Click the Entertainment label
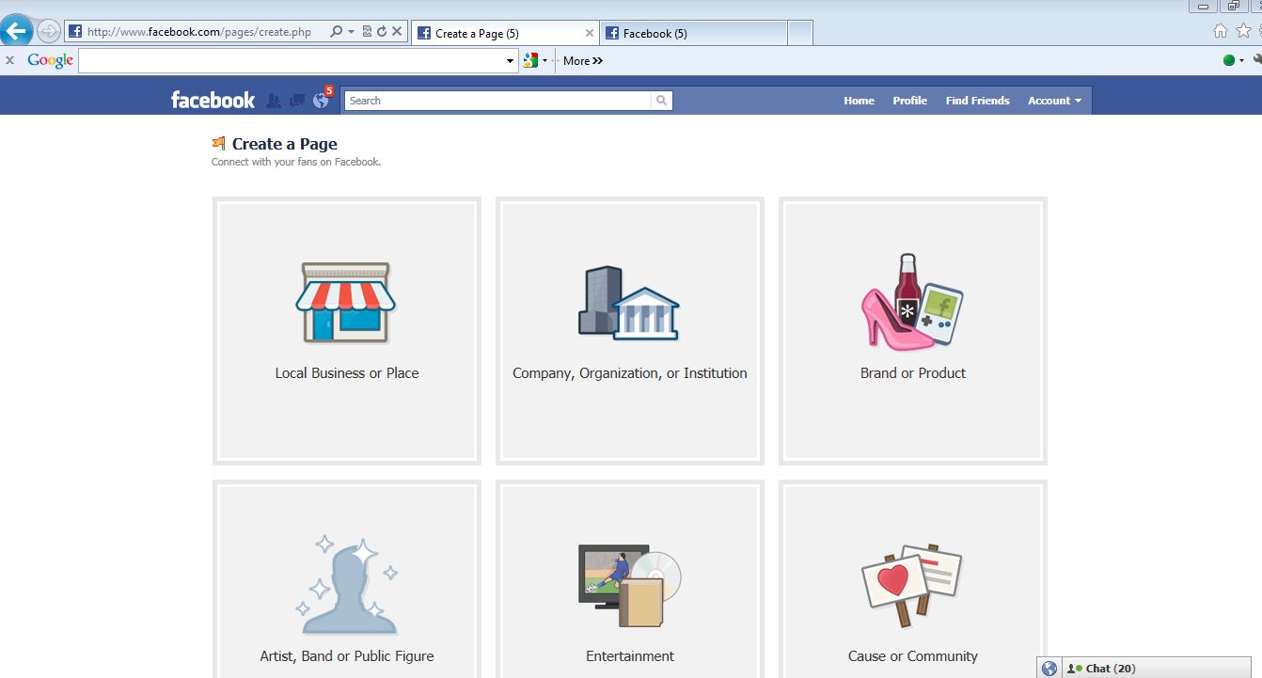1262x678 pixels. (630, 656)
